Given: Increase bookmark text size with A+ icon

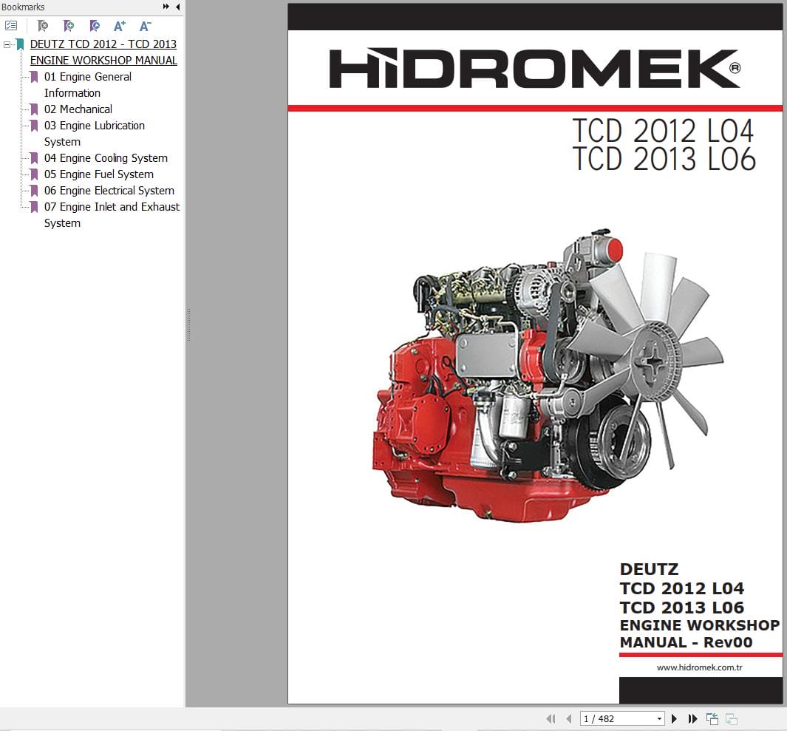Looking at the screenshot, I should 119,25.
